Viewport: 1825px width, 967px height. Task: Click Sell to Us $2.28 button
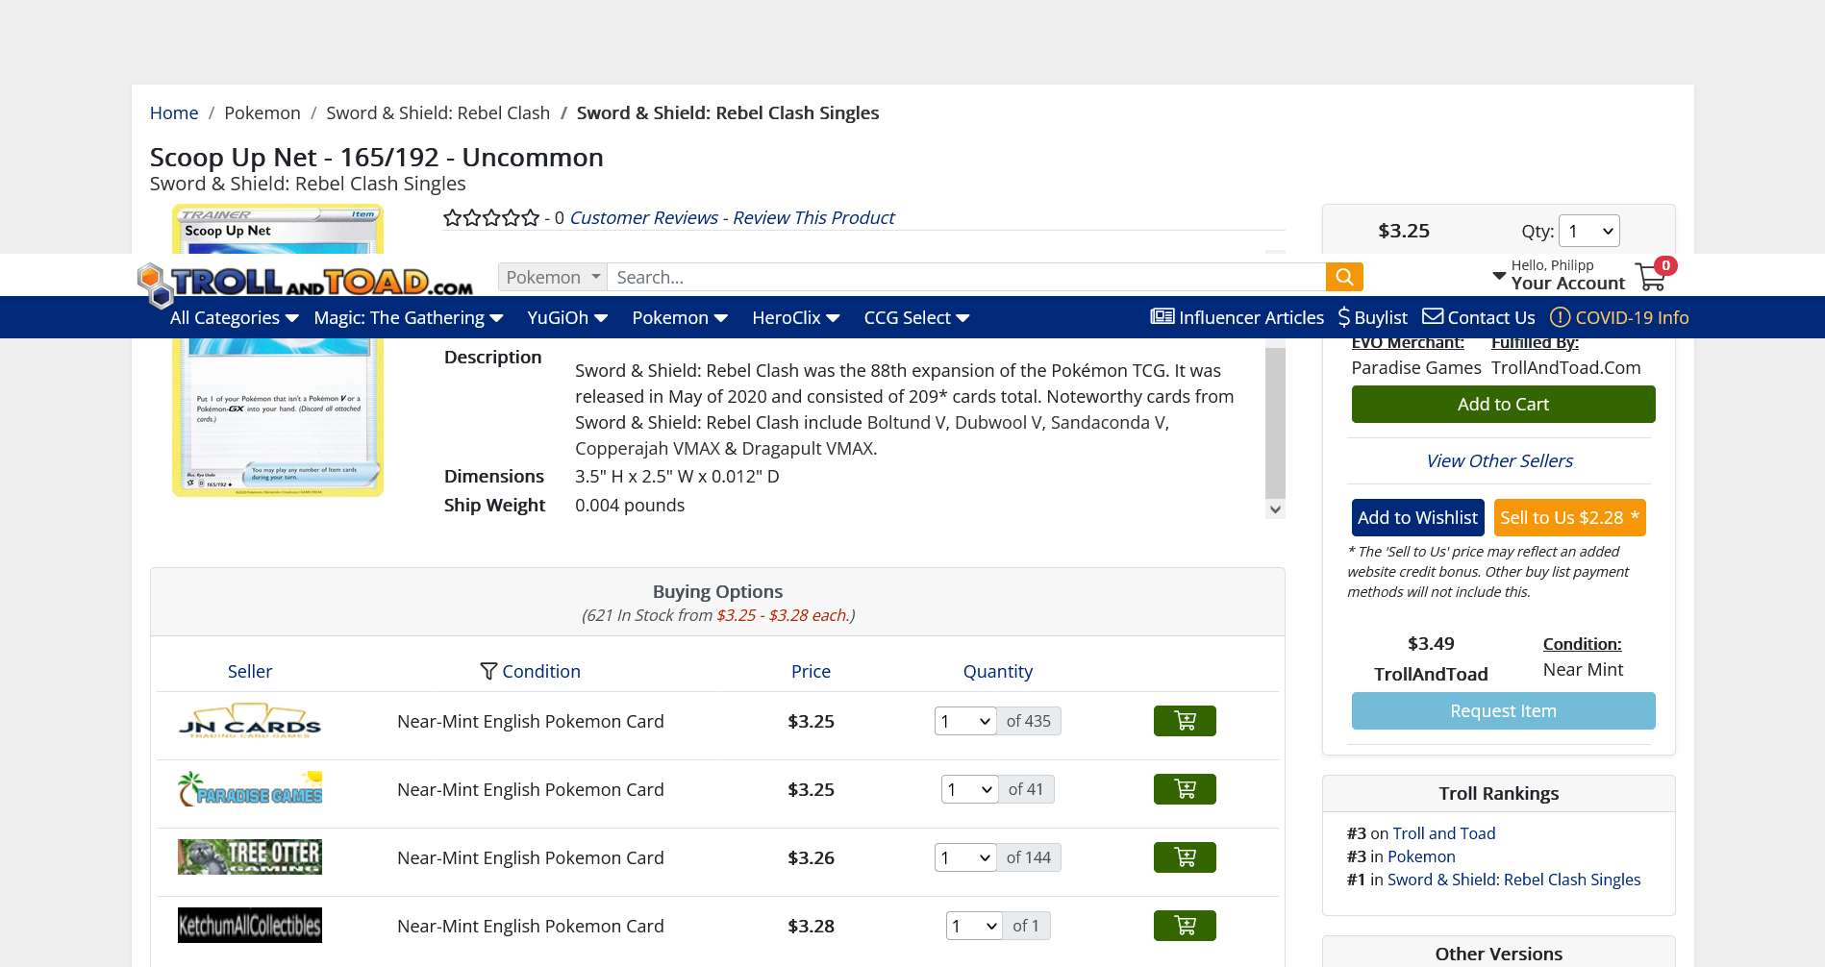pyautogui.click(x=1569, y=517)
